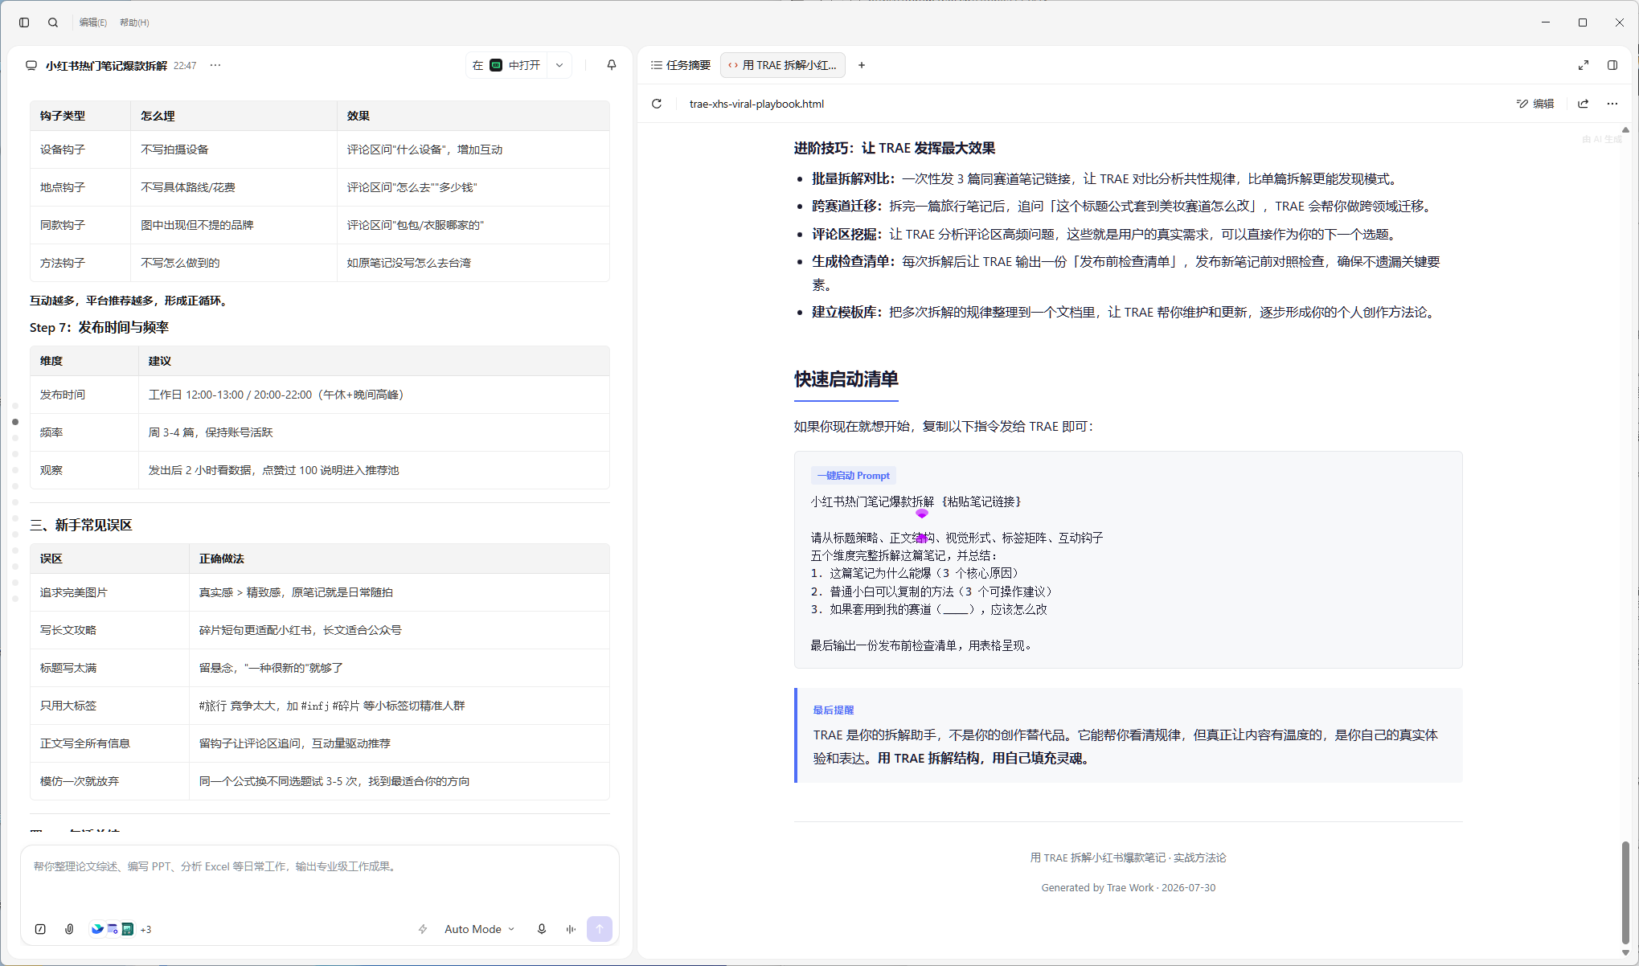Click the 编辑 button in the preview toolbar
1639x966 pixels.
point(1535,104)
